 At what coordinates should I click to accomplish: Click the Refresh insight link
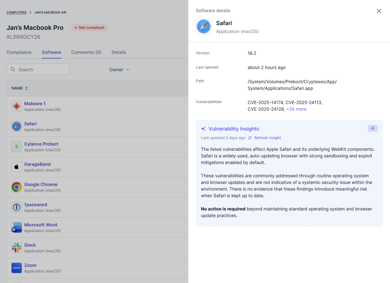click(267, 138)
